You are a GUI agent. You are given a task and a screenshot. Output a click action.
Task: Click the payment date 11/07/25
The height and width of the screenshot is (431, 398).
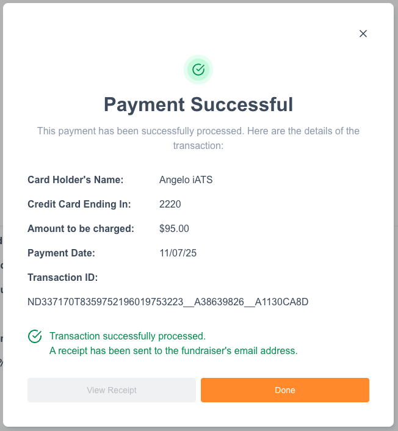point(177,253)
